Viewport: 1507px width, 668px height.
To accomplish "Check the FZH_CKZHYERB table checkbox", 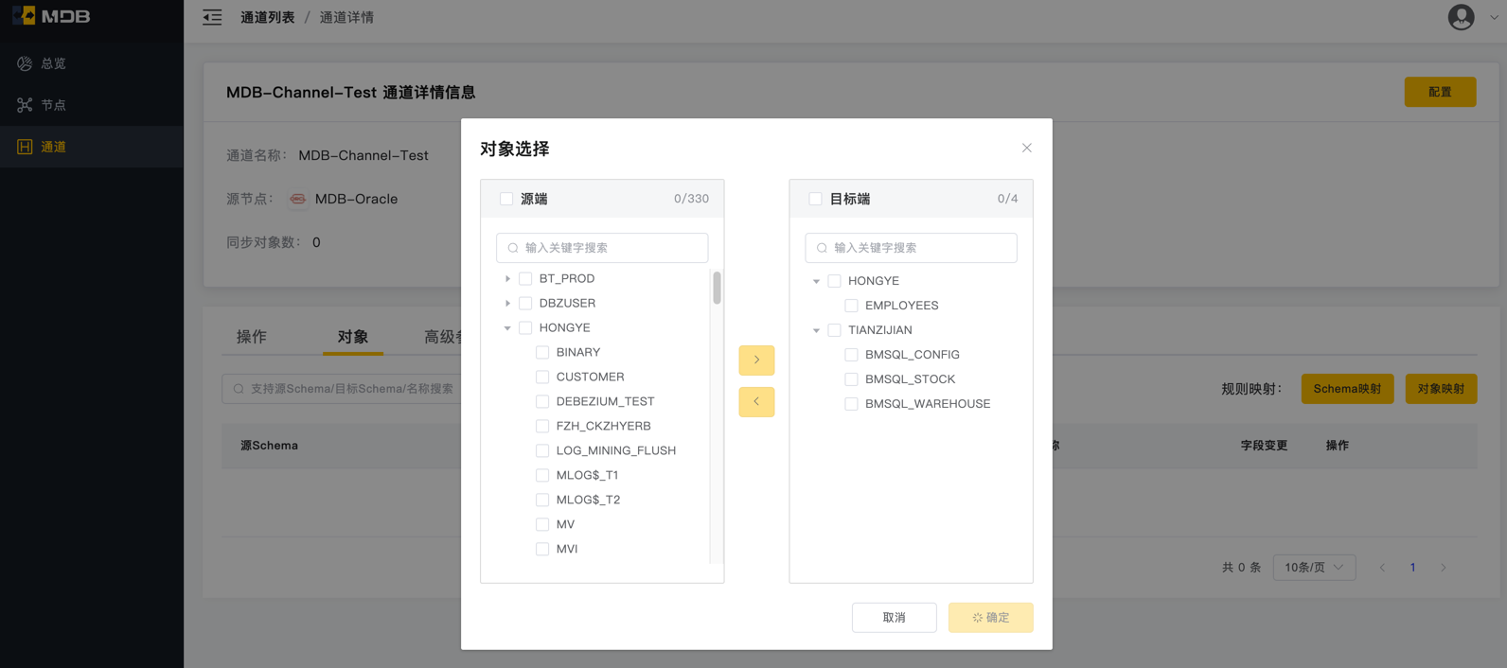I will click(x=542, y=426).
